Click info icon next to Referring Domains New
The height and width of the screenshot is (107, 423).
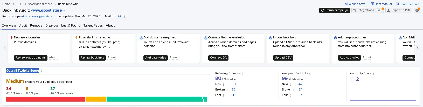(224, 85)
